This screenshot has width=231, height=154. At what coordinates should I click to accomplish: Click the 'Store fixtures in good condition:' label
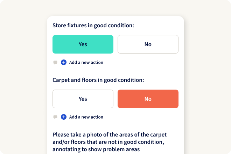point(93,26)
